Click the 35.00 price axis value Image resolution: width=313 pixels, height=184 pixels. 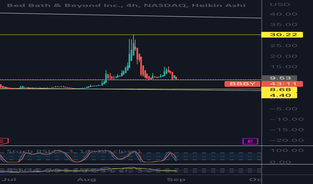pos(283,25)
